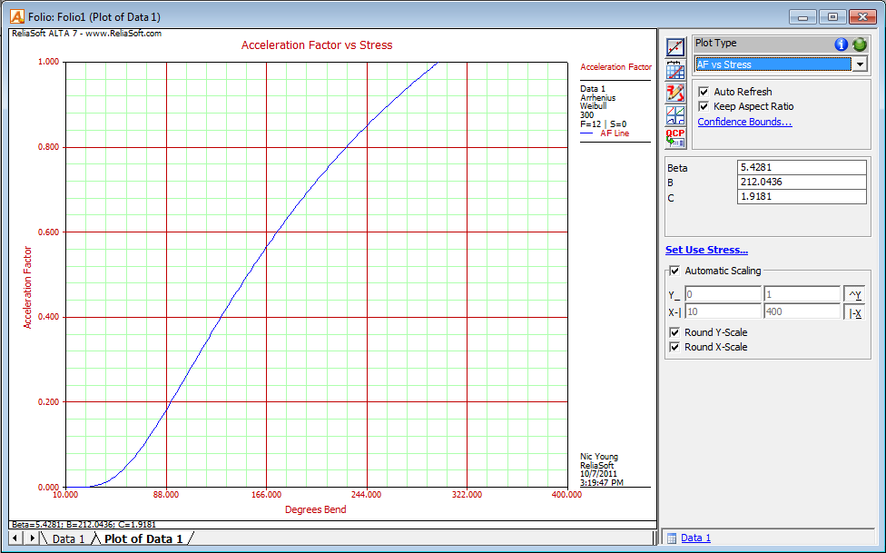Click the Set Use Stress link
Viewport: 886px width, 553px height.
[706, 250]
